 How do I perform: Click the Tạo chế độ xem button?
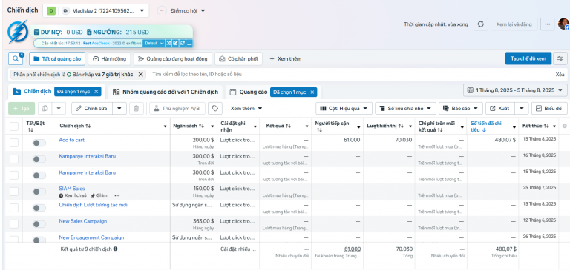point(528,58)
